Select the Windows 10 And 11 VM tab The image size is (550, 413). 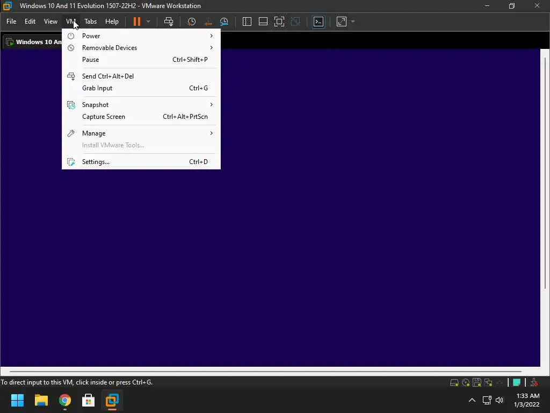coord(33,42)
